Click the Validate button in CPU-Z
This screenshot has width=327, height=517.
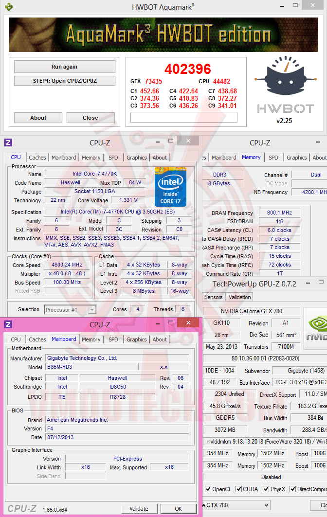click(139, 509)
